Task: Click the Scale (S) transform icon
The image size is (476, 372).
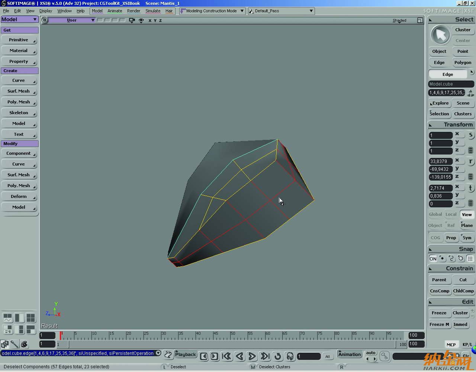Action: [470, 135]
